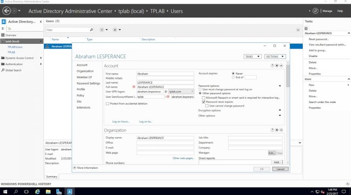The height and width of the screenshot is (195, 351).
Task: Collapse the Account section
Action: click(281, 66)
